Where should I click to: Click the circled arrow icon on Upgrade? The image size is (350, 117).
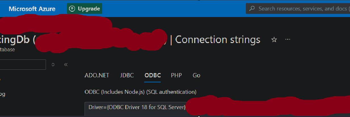click(72, 9)
